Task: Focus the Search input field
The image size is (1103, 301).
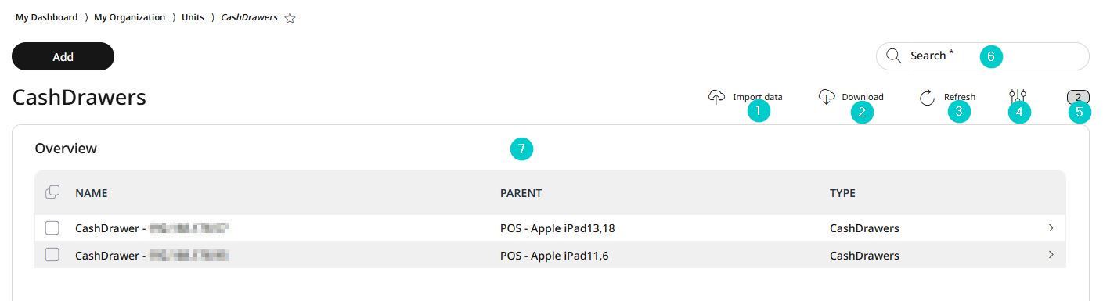Action: (982, 56)
